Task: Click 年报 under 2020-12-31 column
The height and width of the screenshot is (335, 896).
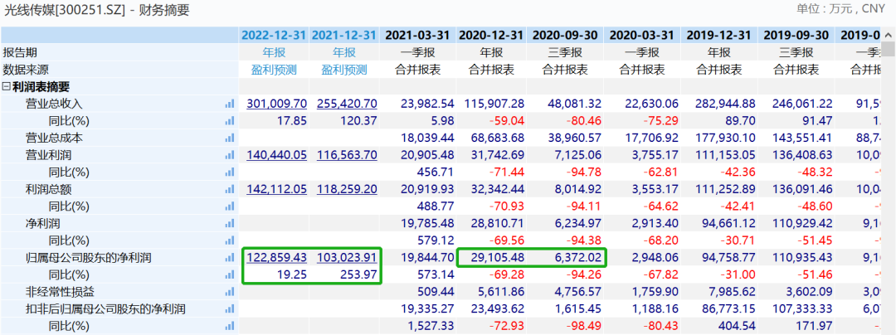Action: tap(491, 52)
